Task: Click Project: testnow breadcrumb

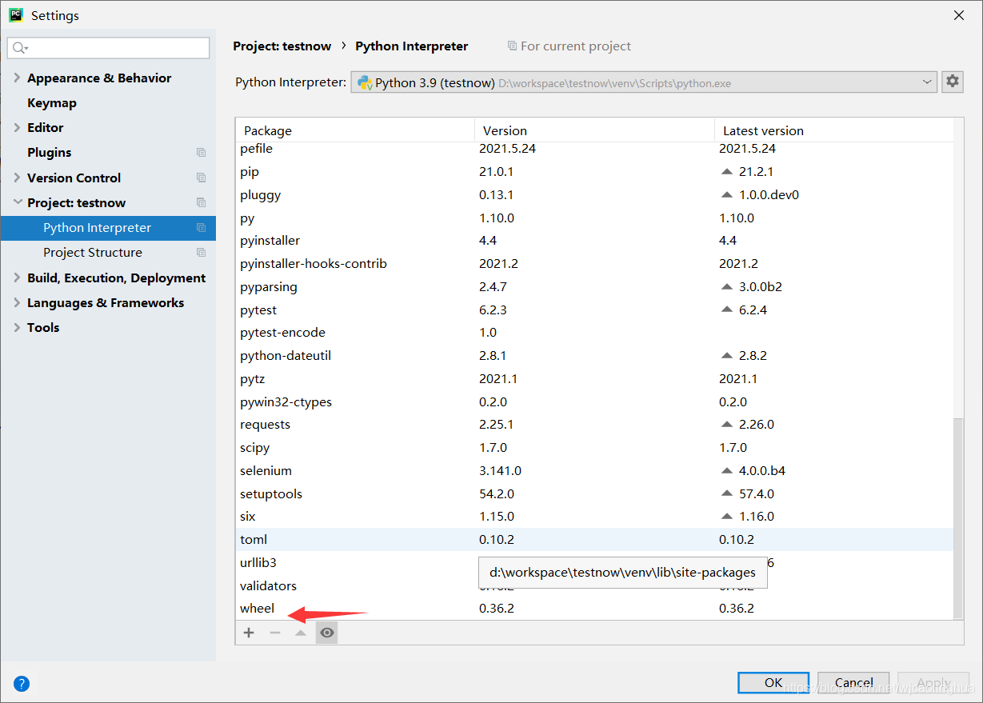Action: coord(282,46)
